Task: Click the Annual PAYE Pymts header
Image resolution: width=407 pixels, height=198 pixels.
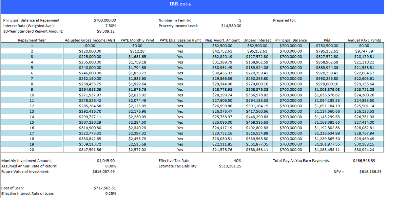Action: point(364,40)
